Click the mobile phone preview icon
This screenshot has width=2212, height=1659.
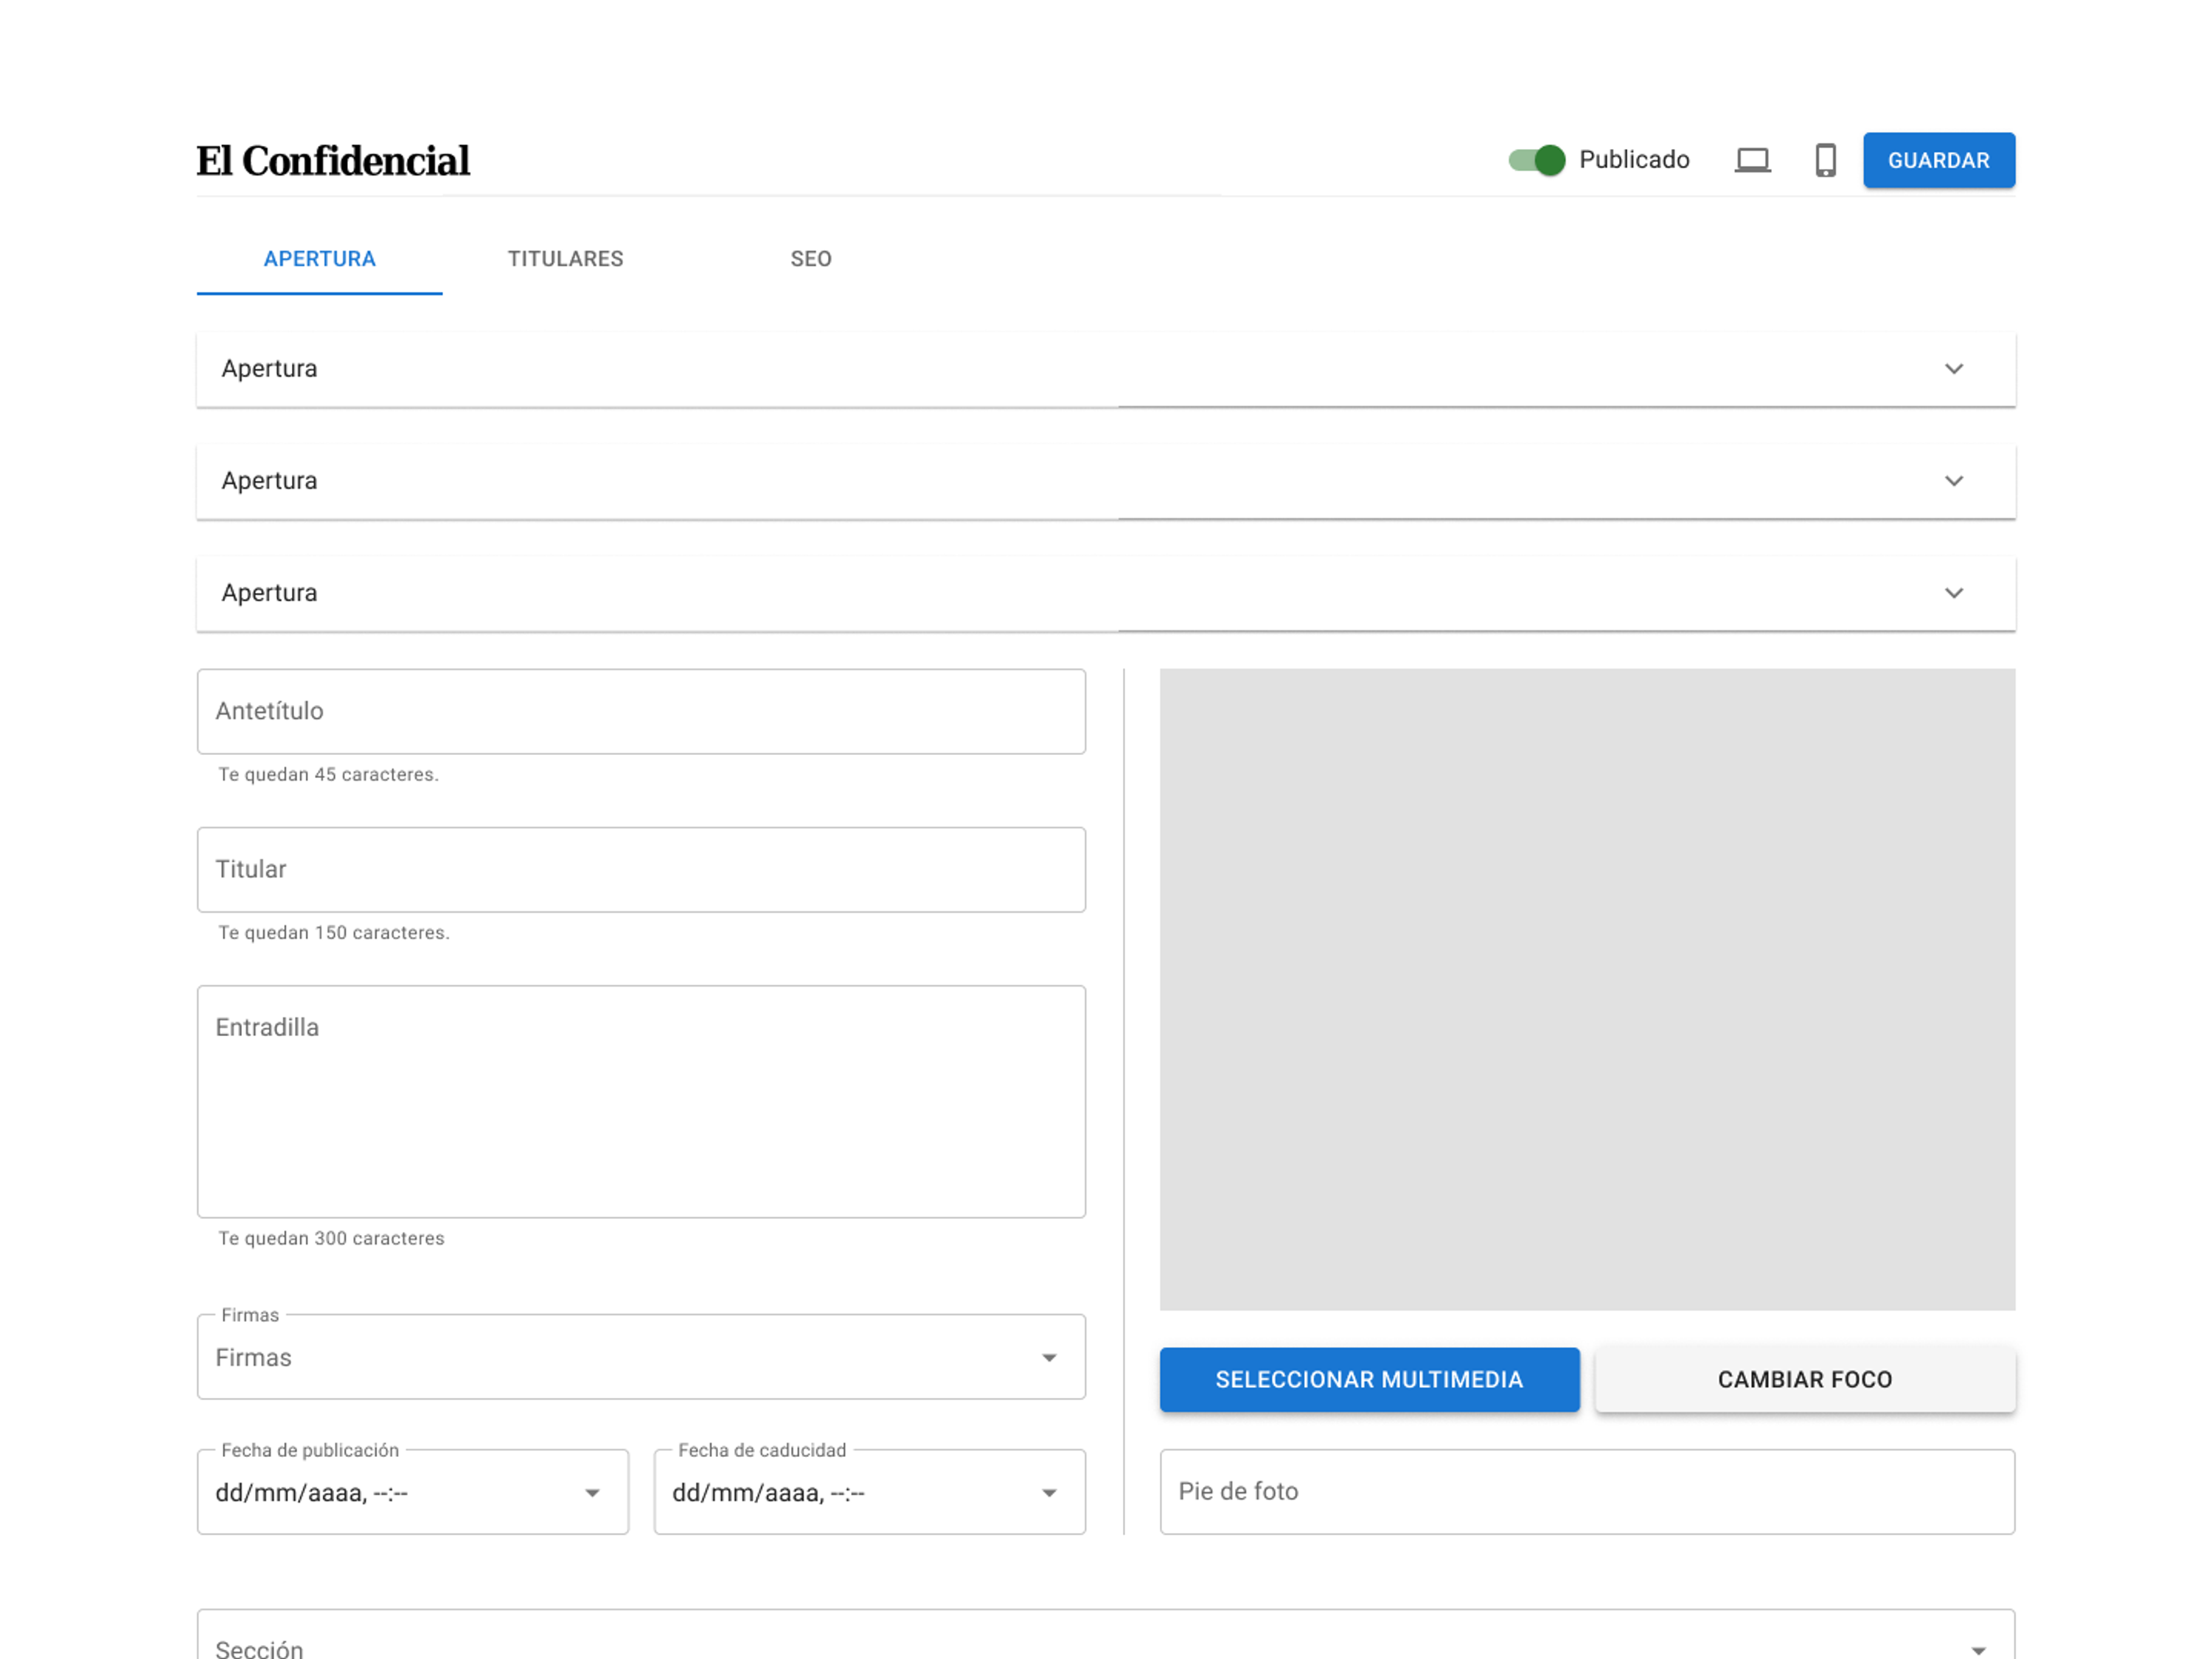click(x=1825, y=160)
